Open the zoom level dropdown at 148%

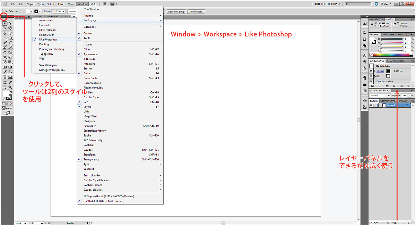(x=25, y=223)
